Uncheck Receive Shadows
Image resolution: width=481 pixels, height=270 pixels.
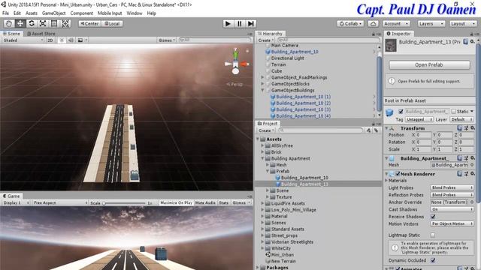(433, 217)
